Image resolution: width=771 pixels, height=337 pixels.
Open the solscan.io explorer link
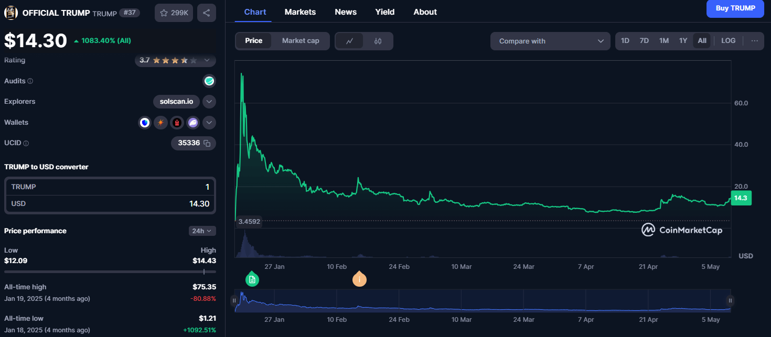(176, 102)
